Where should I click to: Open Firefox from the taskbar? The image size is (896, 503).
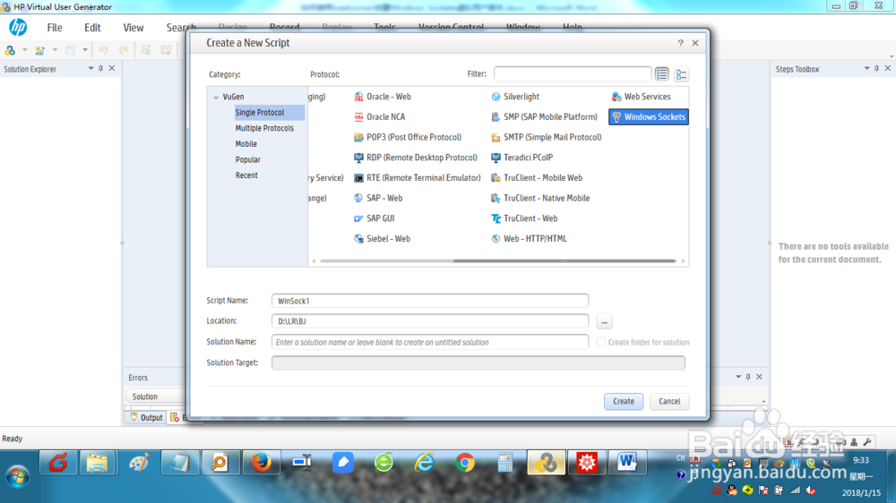261,463
